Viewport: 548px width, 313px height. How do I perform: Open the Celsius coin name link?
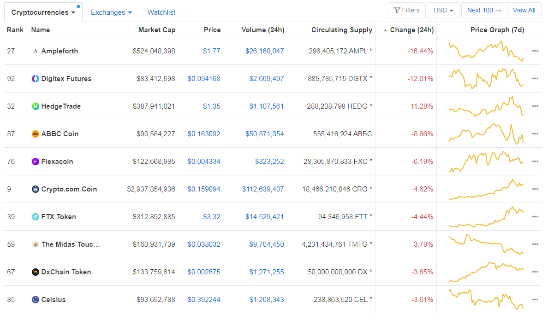tap(54, 299)
